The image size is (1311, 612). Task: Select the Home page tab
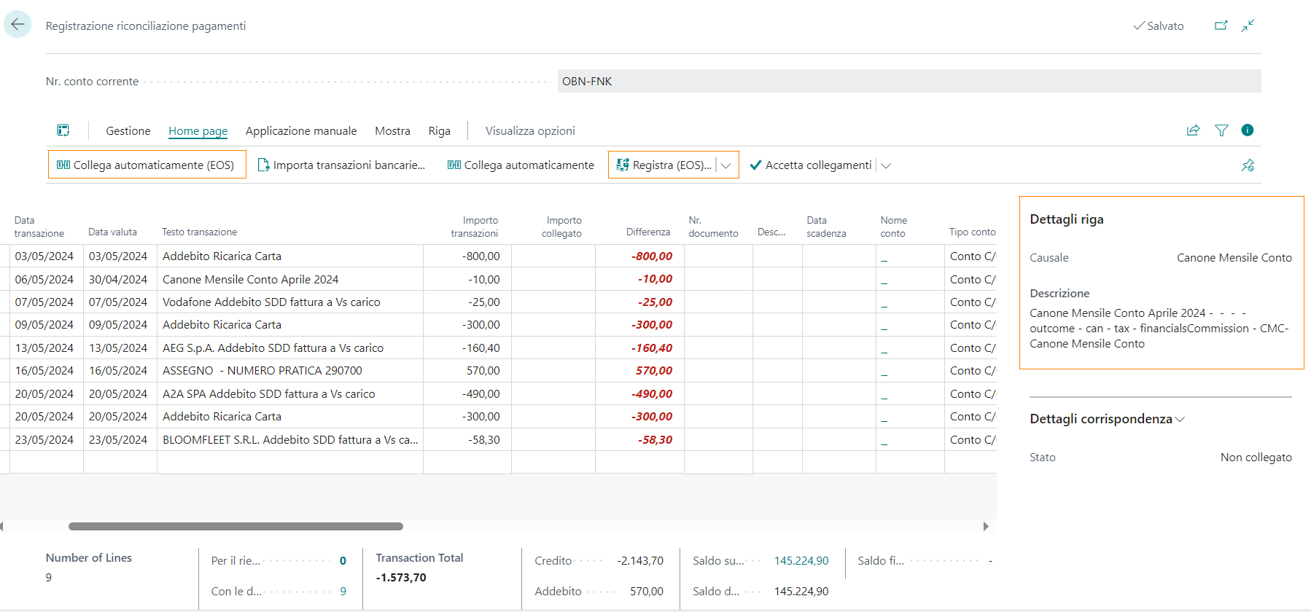click(x=198, y=131)
